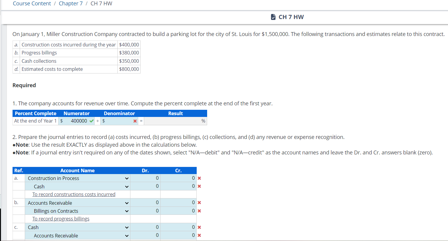Click the link To record progress billings
The width and height of the screenshot is (448, 241).
61,218
